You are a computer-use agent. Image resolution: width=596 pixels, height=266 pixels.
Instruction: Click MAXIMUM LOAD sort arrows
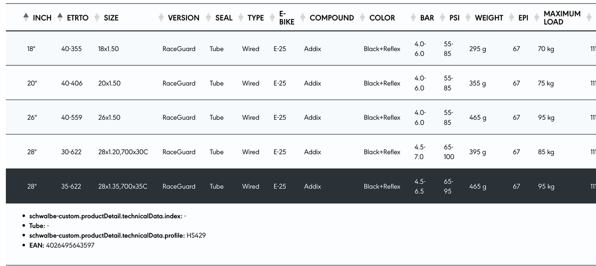tap(537, 17)
